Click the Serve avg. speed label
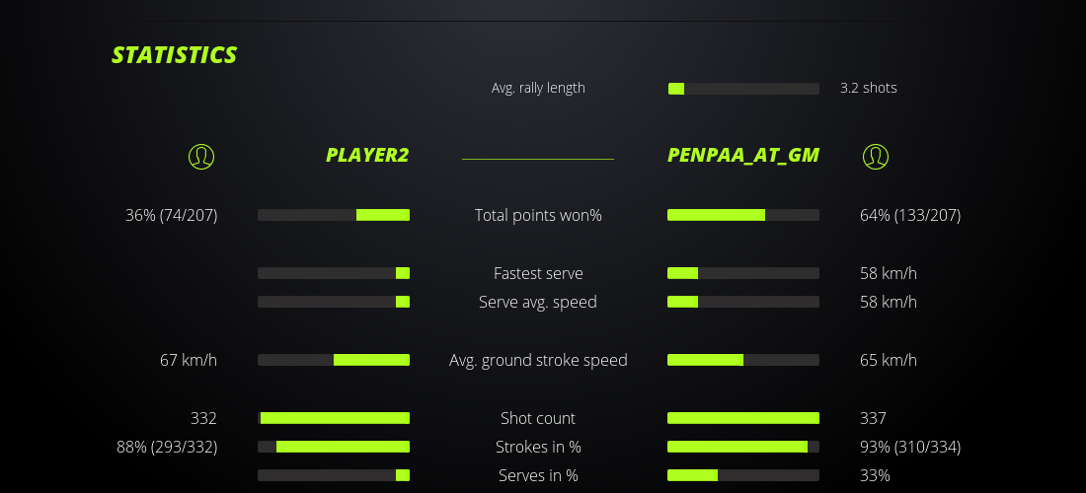This screenshot has height=493, width=1086. pos(538,302)
